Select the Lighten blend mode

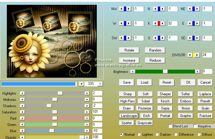point(139,134)
